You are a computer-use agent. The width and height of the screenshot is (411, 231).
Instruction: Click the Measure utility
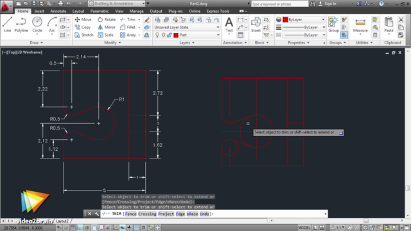pos(360,25)
